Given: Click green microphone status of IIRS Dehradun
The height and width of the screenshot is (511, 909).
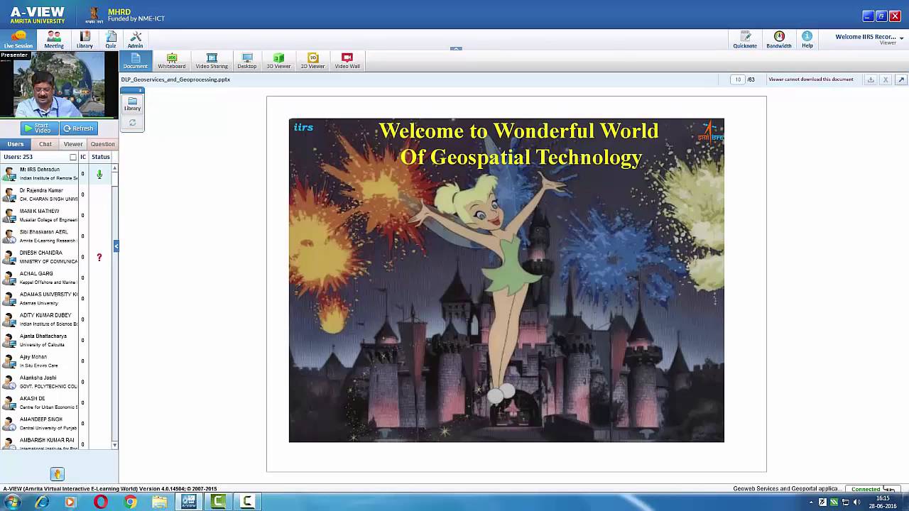Looking at the screenshot, I should click(x=99, y=174).
